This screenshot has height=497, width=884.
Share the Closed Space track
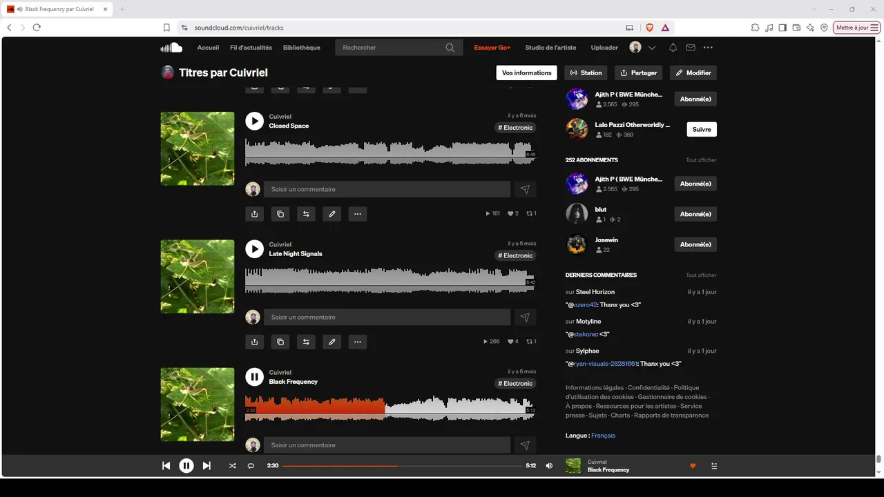click(x=255, y=214)
